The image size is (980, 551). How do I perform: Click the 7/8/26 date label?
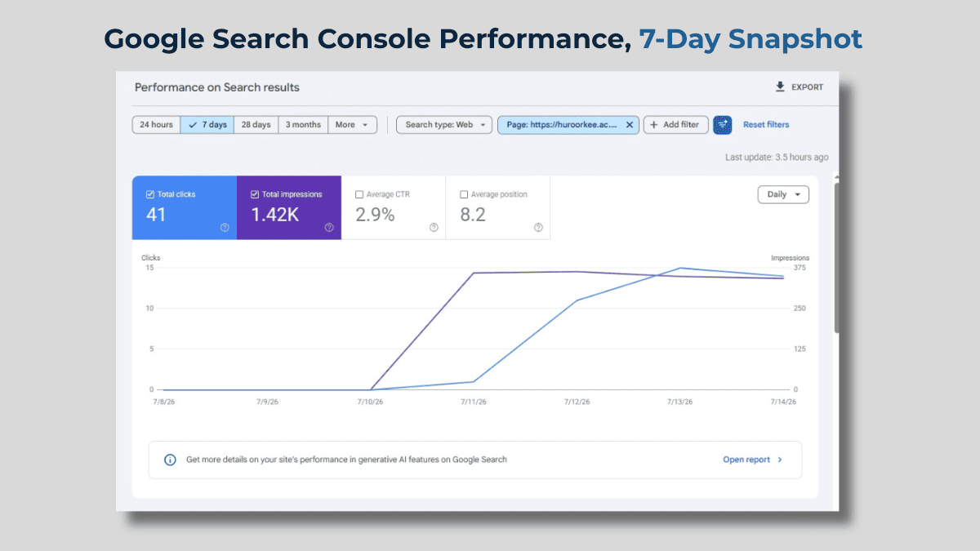[163, 402]
